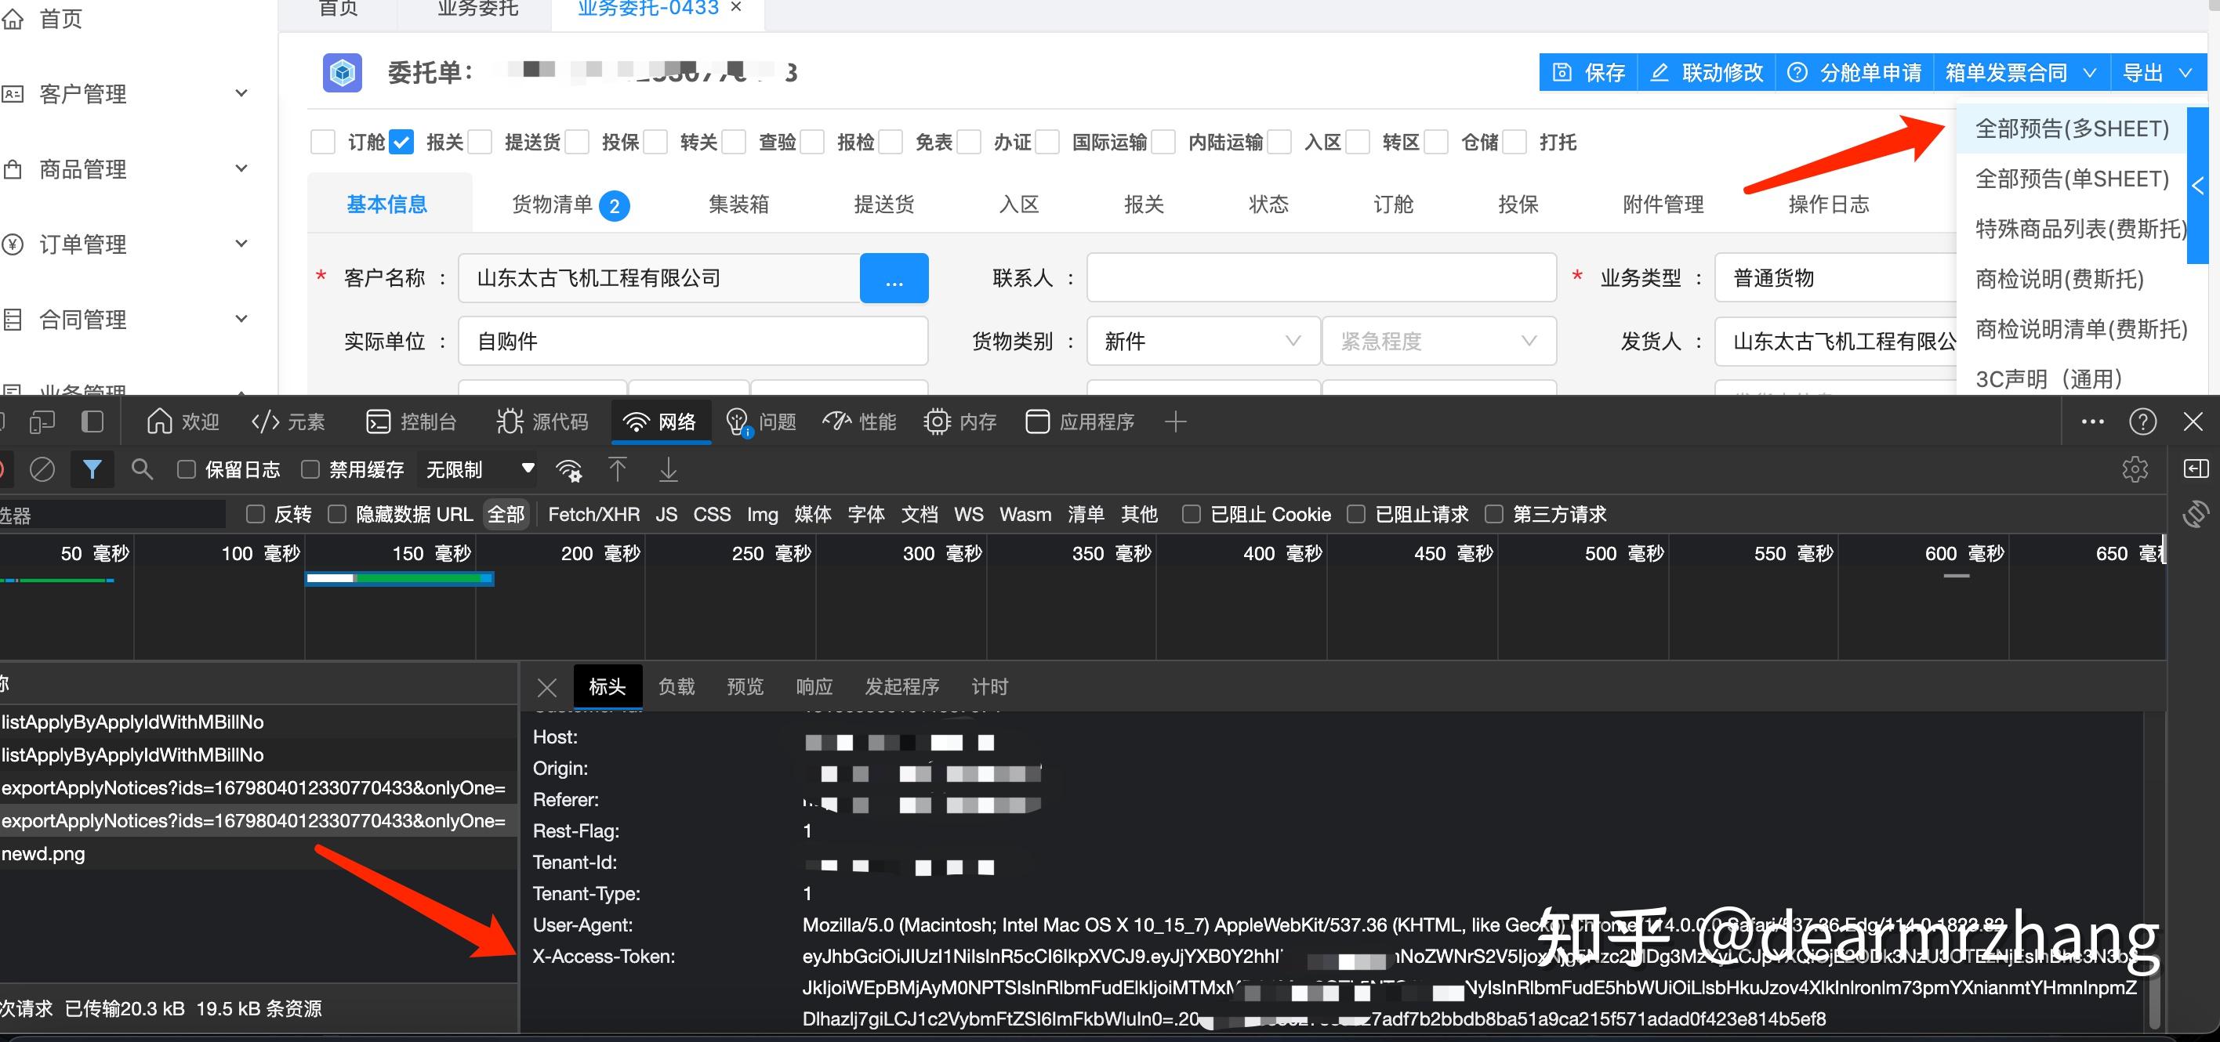Image resolution: width=2220 pixels, height=1042 pixels.
Task: Check the 反转 filter checkbox
Action: [255, 514]
